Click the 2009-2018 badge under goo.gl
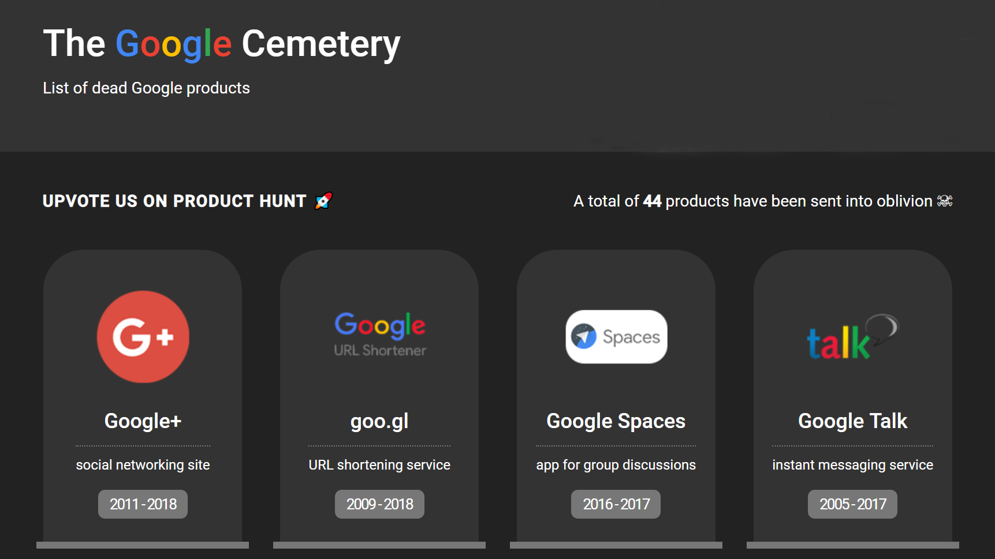The height and width of the screenshot is (559, 995). pyautogui.click(x=379, y=504)
